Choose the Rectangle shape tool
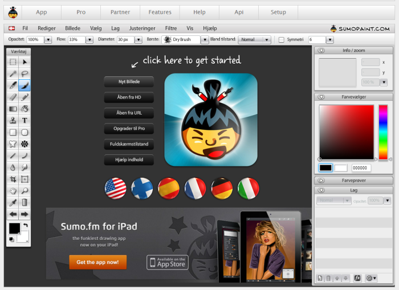 [13, 132]
